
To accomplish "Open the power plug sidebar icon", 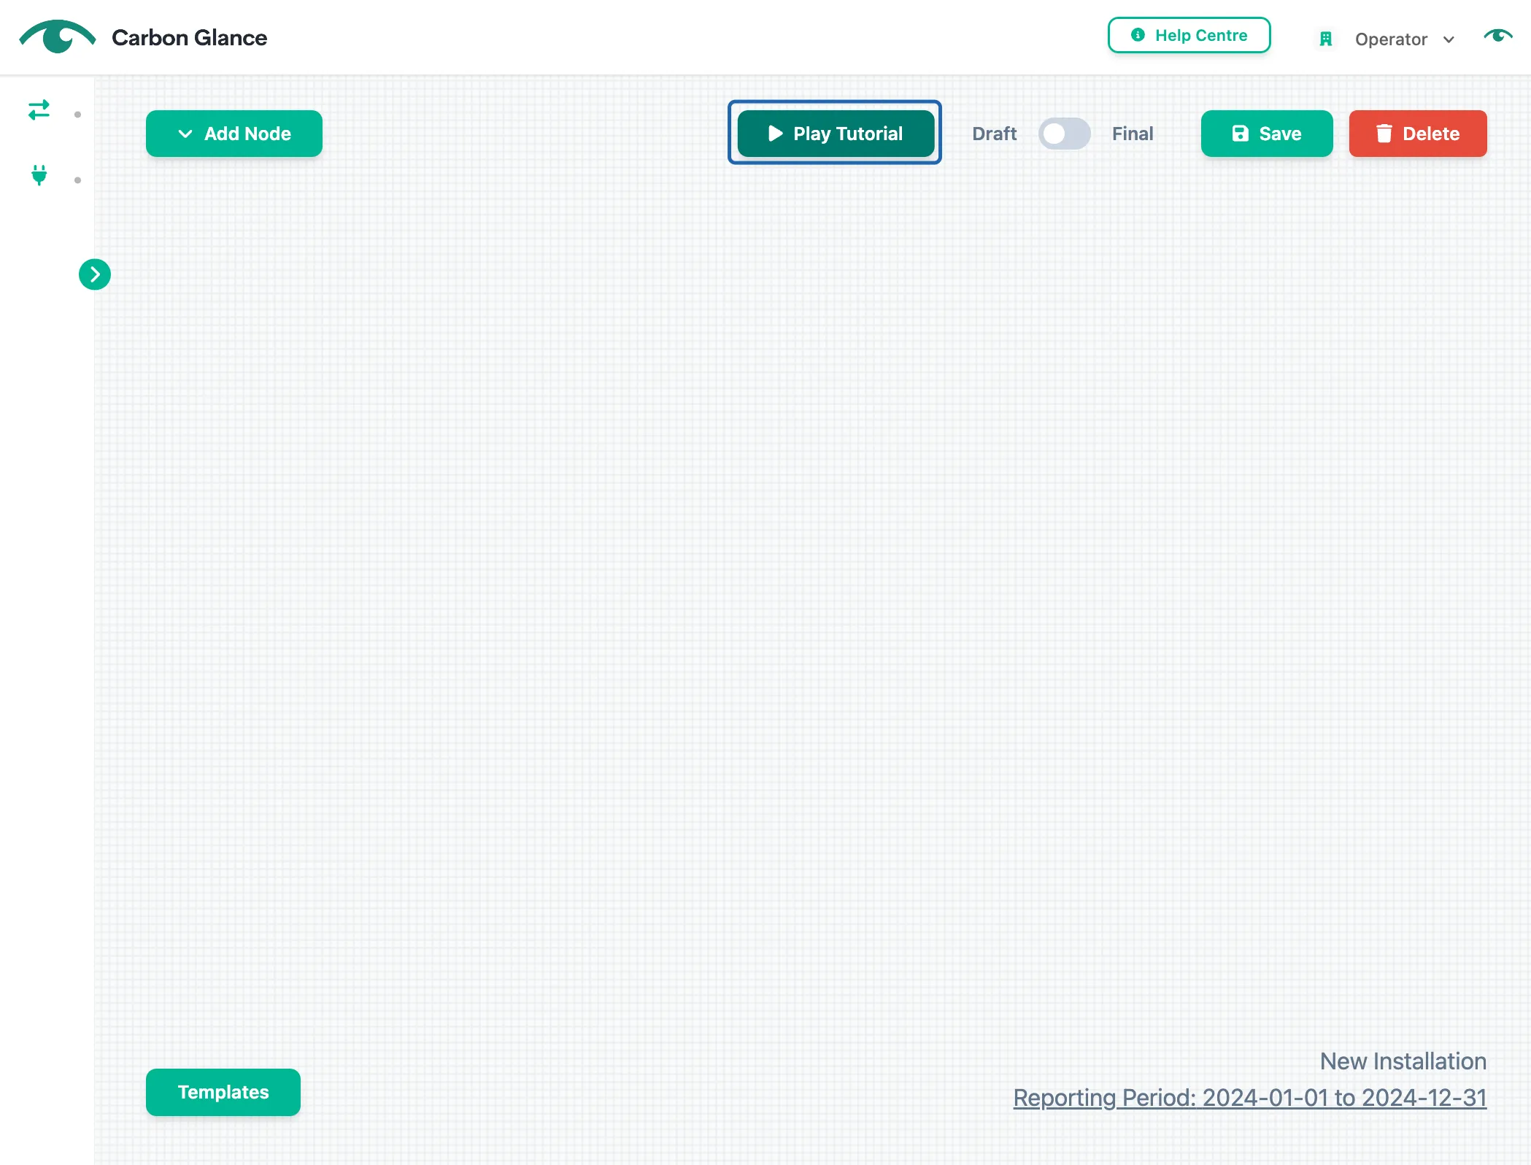I will tap(39, 175).
